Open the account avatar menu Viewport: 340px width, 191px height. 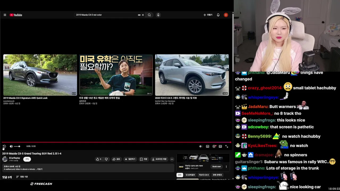226,15
